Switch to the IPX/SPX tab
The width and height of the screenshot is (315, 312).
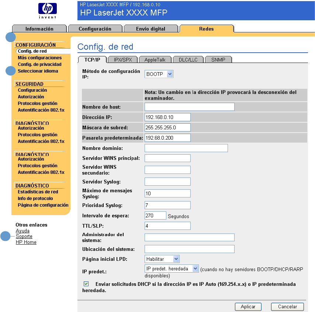point(123,60)
